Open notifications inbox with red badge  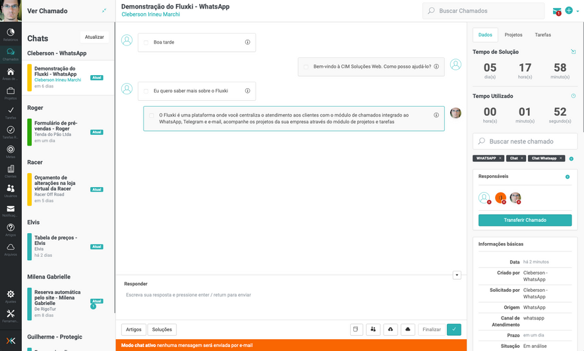[x=557, y=11]
